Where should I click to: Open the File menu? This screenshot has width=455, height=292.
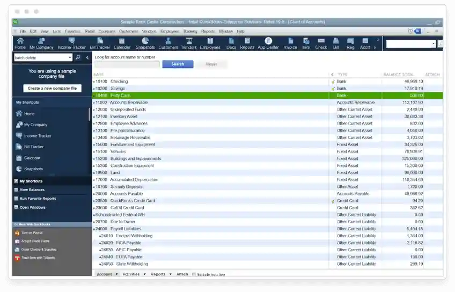(23, 31)
